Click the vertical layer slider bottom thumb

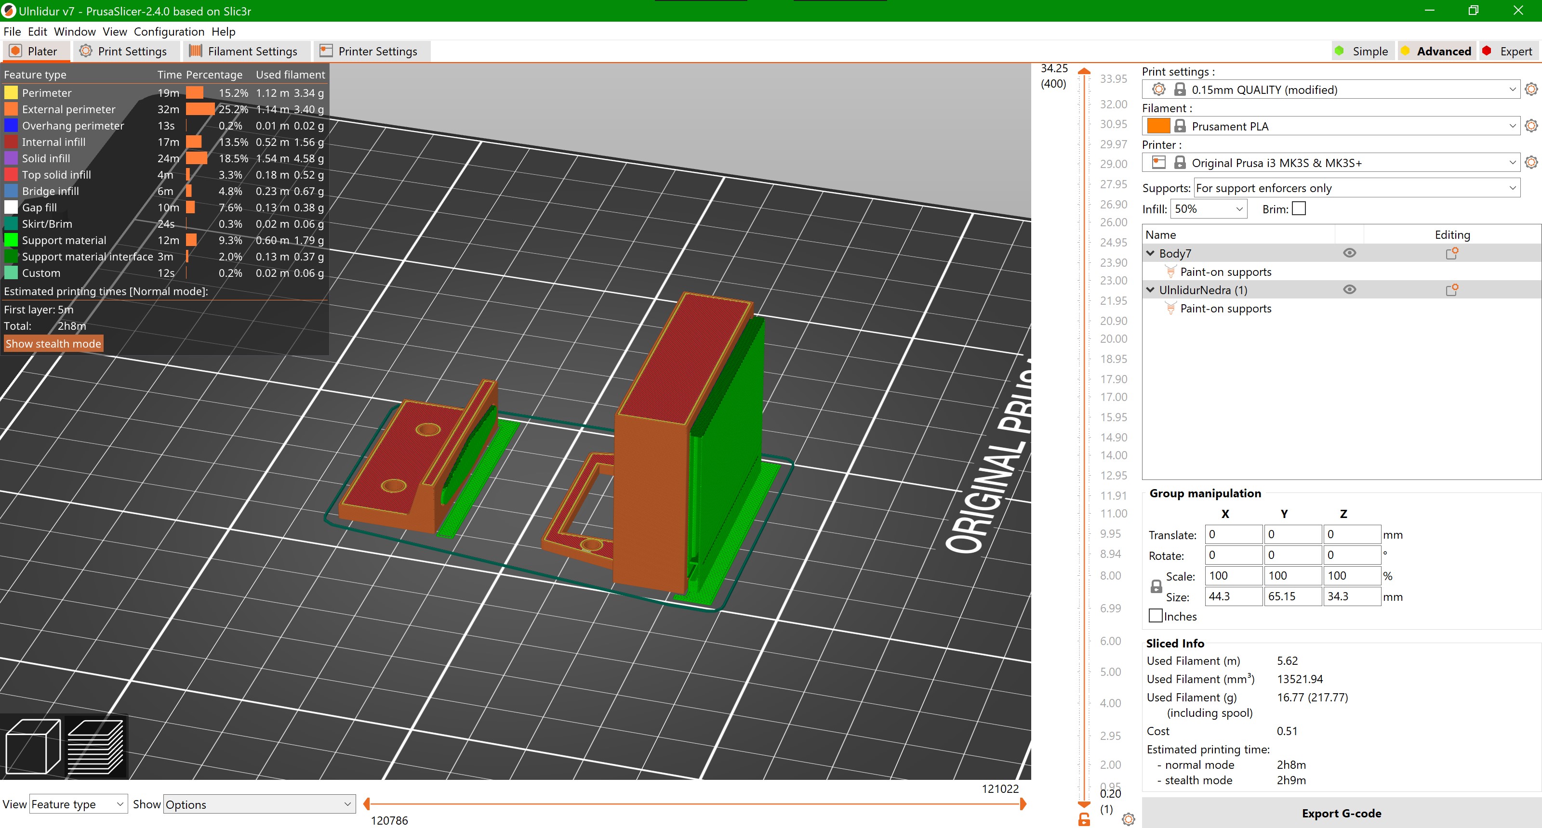[1084, 804]
